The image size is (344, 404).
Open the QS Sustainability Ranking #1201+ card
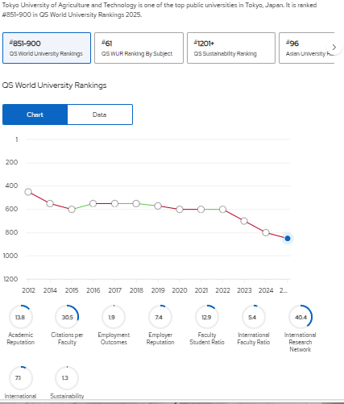(231, 48)
